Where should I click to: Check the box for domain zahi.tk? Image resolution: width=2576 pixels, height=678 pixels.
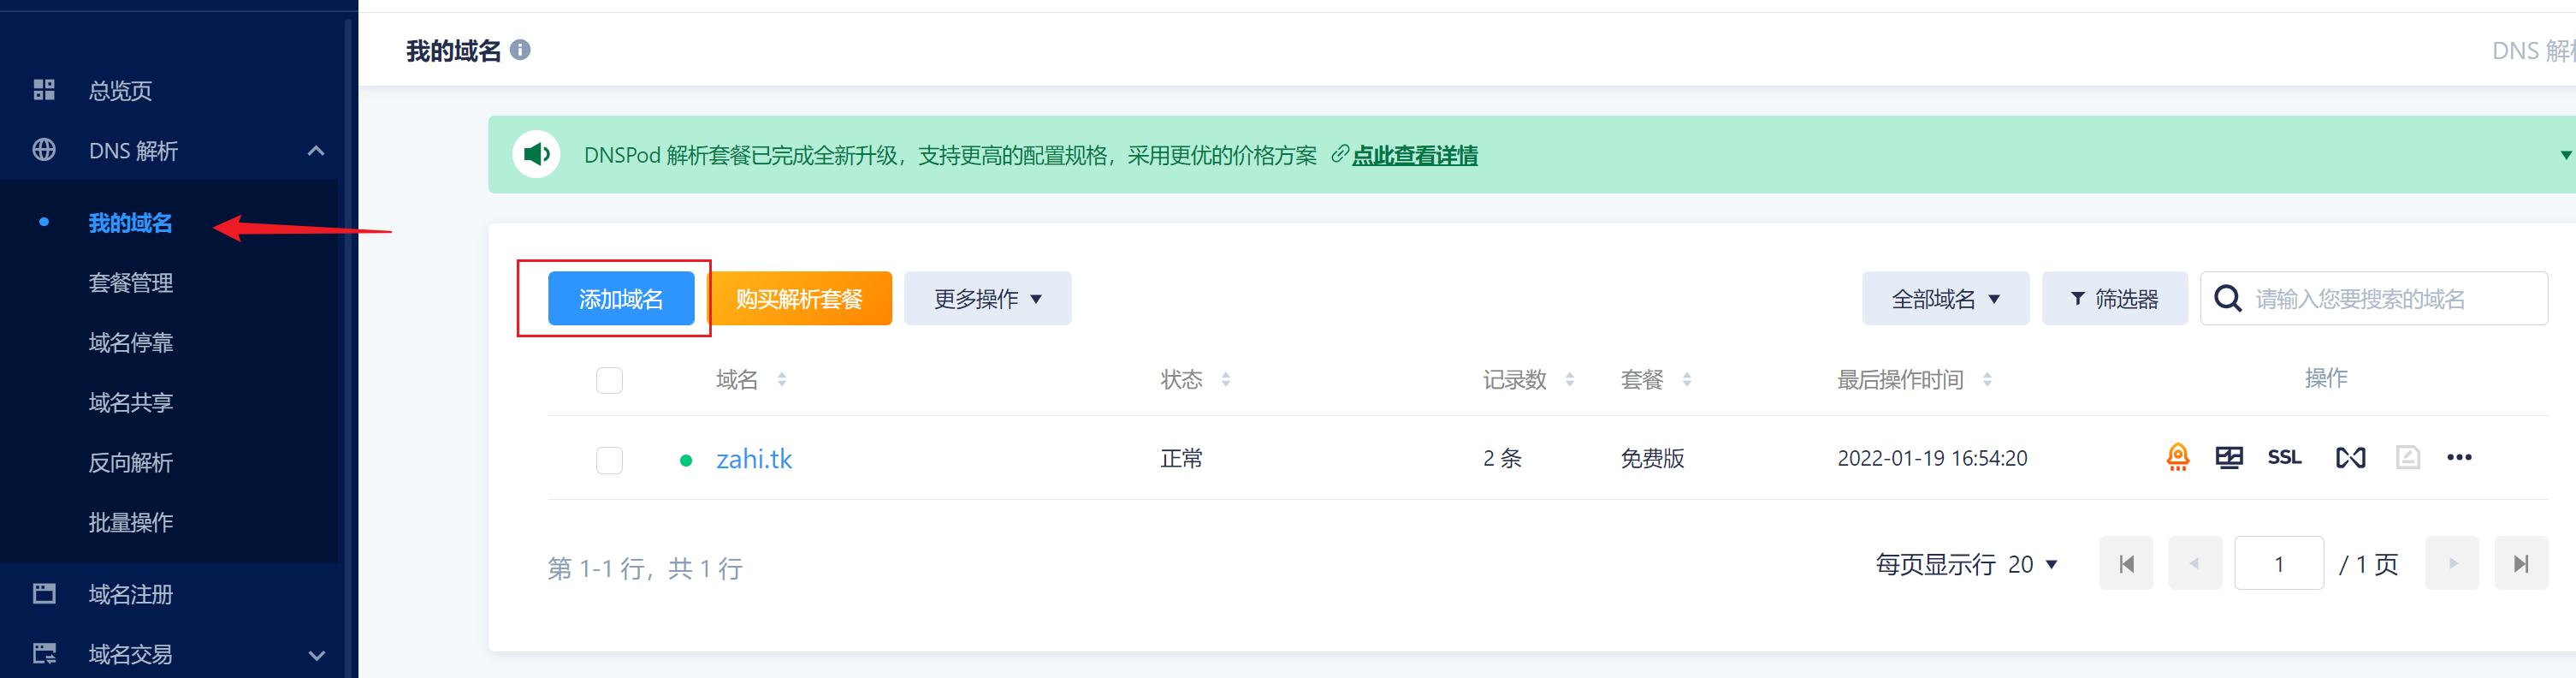point(609,460)
